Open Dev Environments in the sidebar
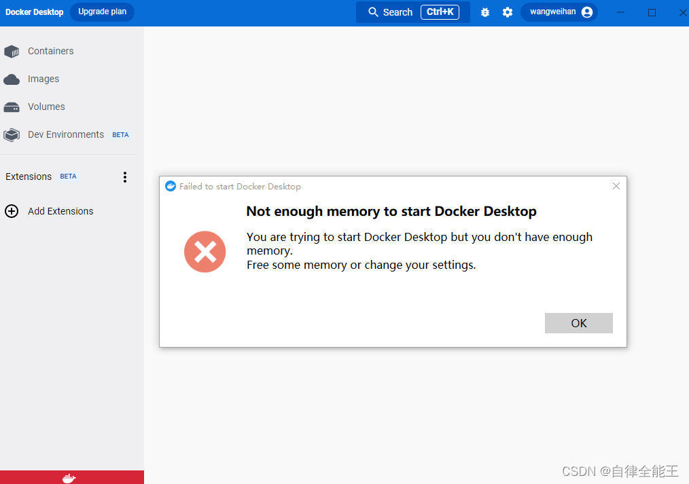Image resolution: width=689 pixels, height=484 pixels. pyautogui.click(x=65, y=134)
